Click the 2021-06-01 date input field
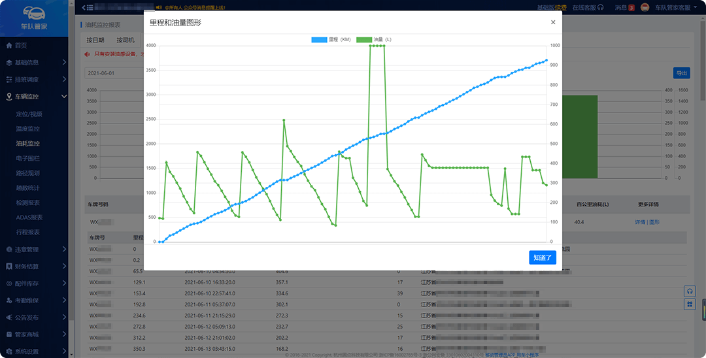The height and width of the screenshot is (358, 706). 111,73
